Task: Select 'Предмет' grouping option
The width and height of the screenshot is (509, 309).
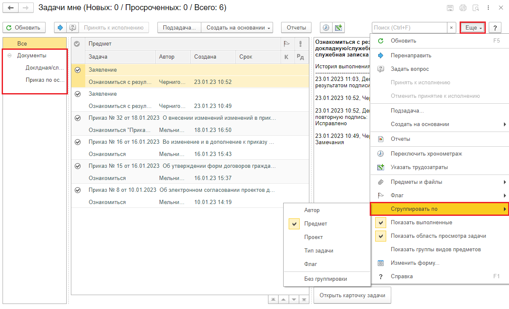Action: (315, 224)
